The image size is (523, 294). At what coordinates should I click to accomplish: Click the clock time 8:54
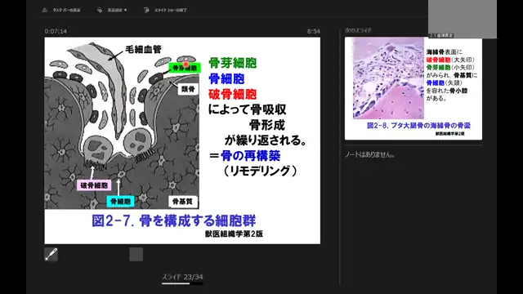[314, 31]
